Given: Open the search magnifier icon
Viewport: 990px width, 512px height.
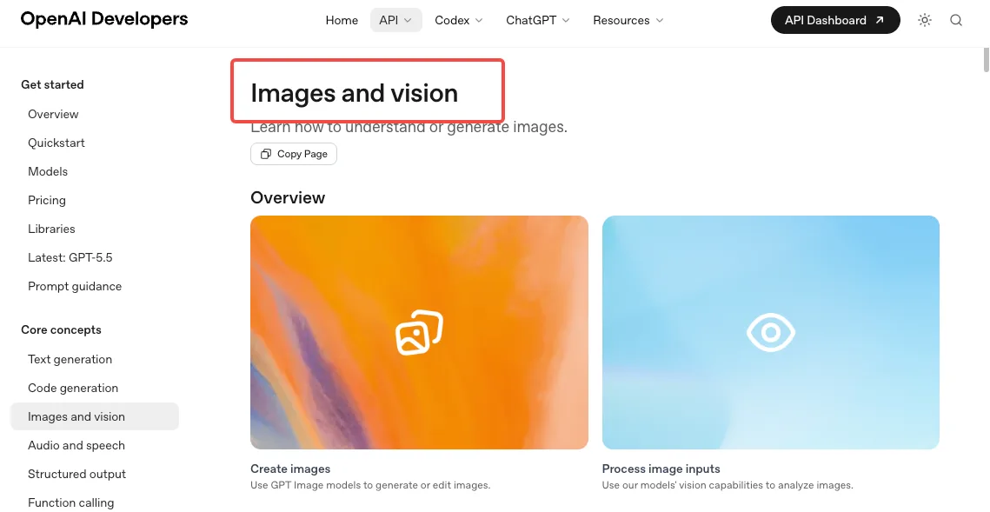Looking at the screenshot, I should (956, 20).
